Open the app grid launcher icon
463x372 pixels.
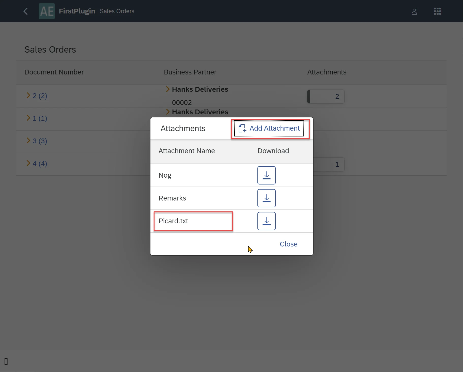coord(437,11)
